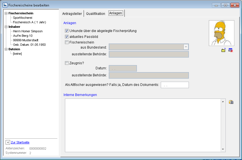
Task: Click the delete photo icon with red X
Action: pyautogui.click(x=231, y=50)
